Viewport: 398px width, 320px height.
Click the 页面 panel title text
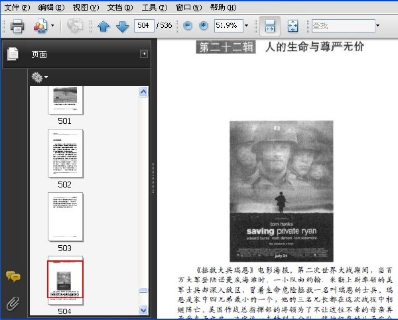[39, 54]
